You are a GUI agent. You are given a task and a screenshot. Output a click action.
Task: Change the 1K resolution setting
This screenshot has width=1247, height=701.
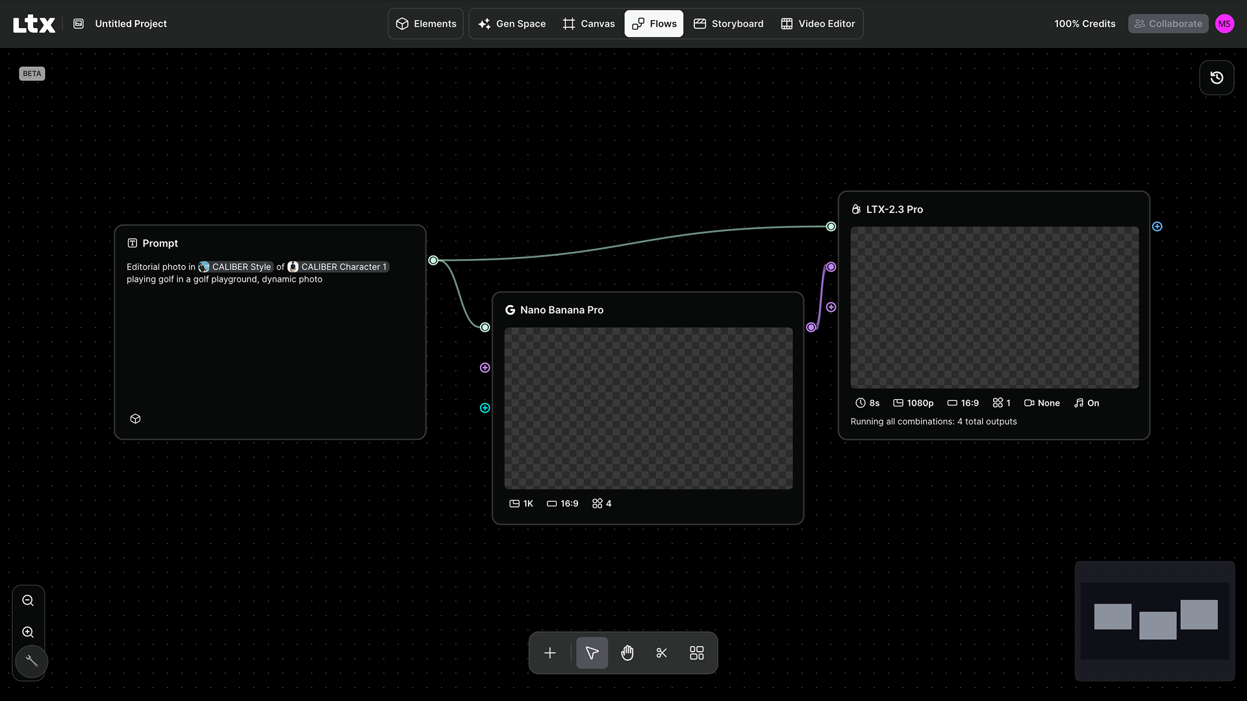(522, 504)
